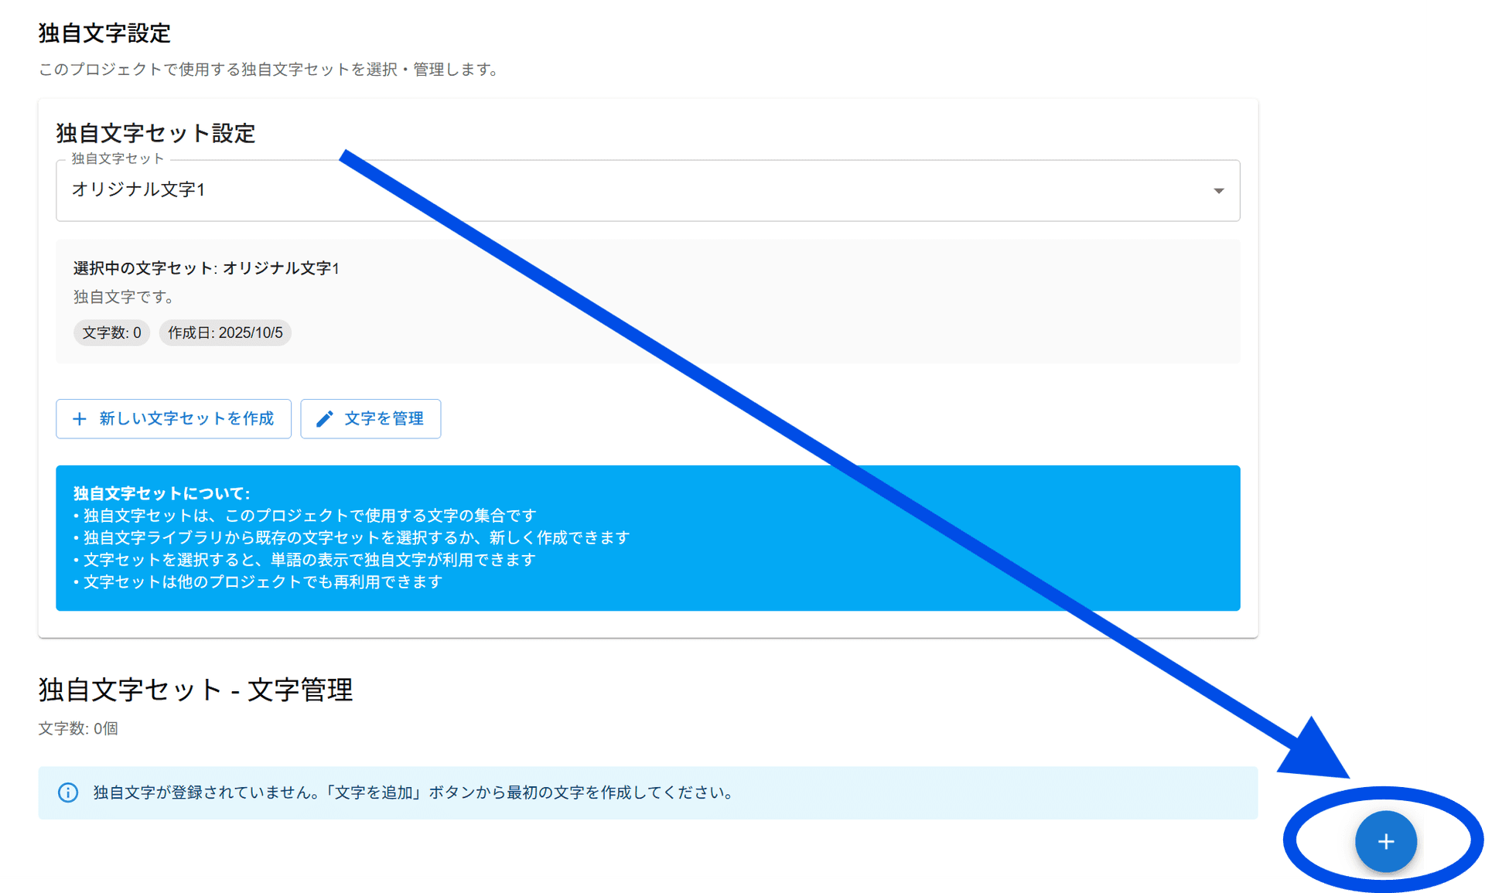The height and width of the screenshot is (893, 1485).
Task: Click the info circle icon in the empty notice
Action: (68, 792)
